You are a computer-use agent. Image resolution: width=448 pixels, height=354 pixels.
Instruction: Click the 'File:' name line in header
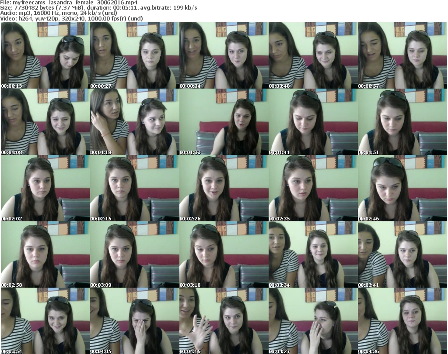click(x=69, y=3)
